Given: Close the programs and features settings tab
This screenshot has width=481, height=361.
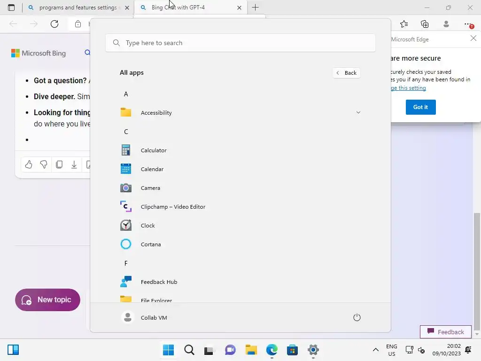Looking at the screenshot, I should (127, 8).
